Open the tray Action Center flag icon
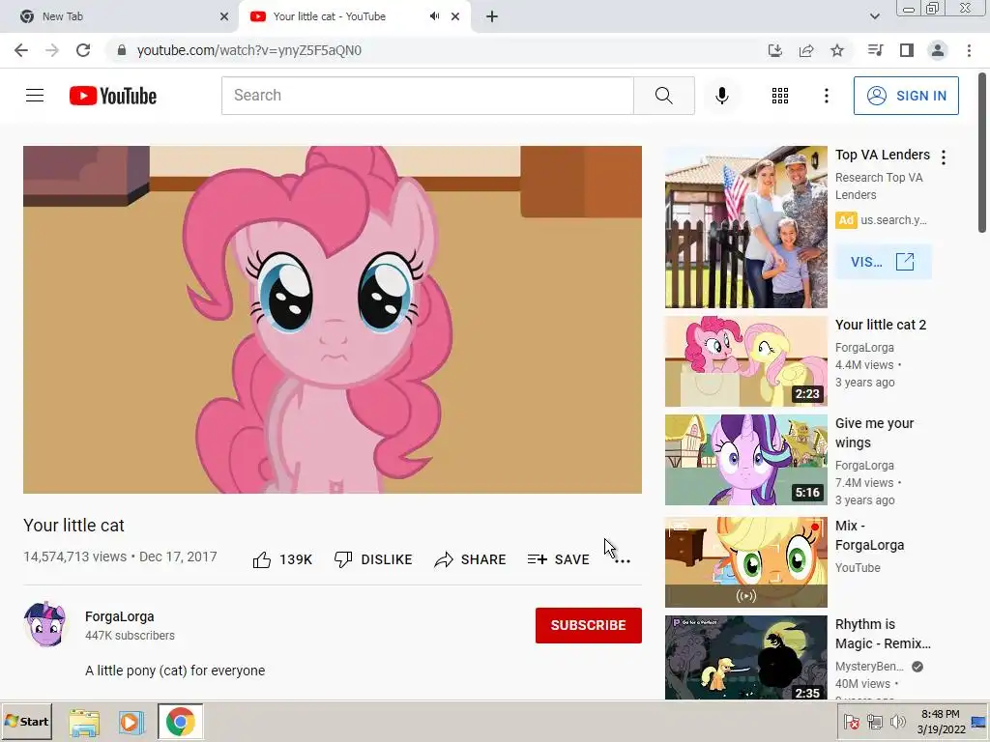 tap(851, 721)
